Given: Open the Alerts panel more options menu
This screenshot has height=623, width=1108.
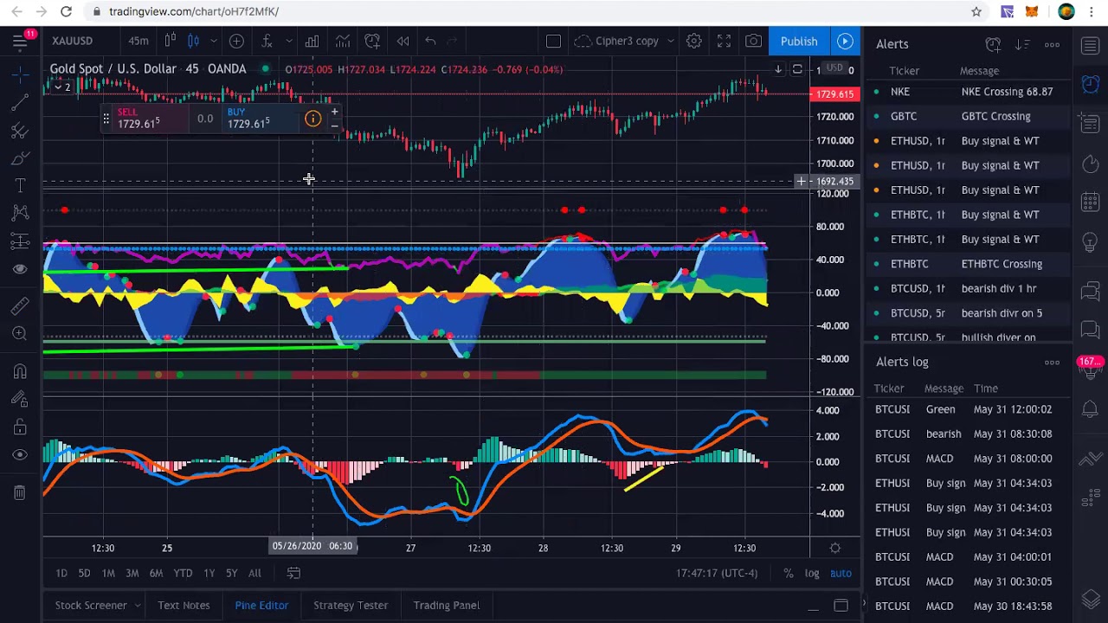Looking at the screenshot, I should click(x=1052, y=44).
